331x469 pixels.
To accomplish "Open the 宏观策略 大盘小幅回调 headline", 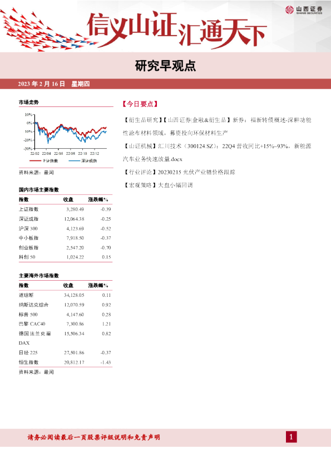I will [158, 185].
